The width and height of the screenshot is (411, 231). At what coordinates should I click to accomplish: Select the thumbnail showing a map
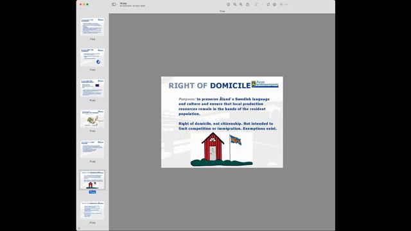92,119
